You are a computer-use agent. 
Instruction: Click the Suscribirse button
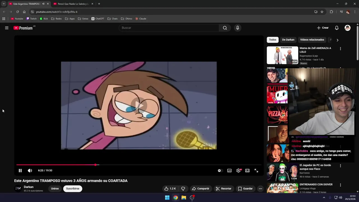[73, 189]
